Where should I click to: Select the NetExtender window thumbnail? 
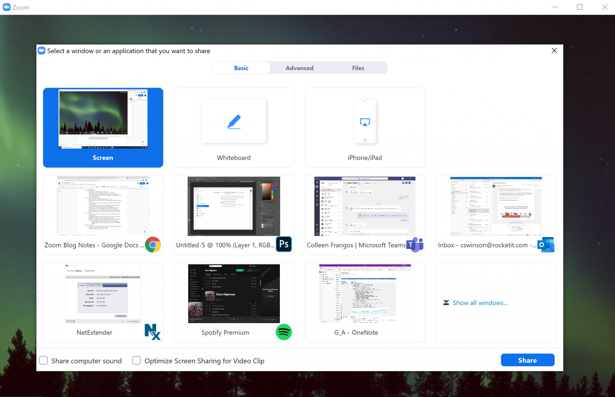(x=103, y=294)
